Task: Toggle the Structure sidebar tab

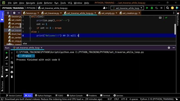Action: point(2,86)
